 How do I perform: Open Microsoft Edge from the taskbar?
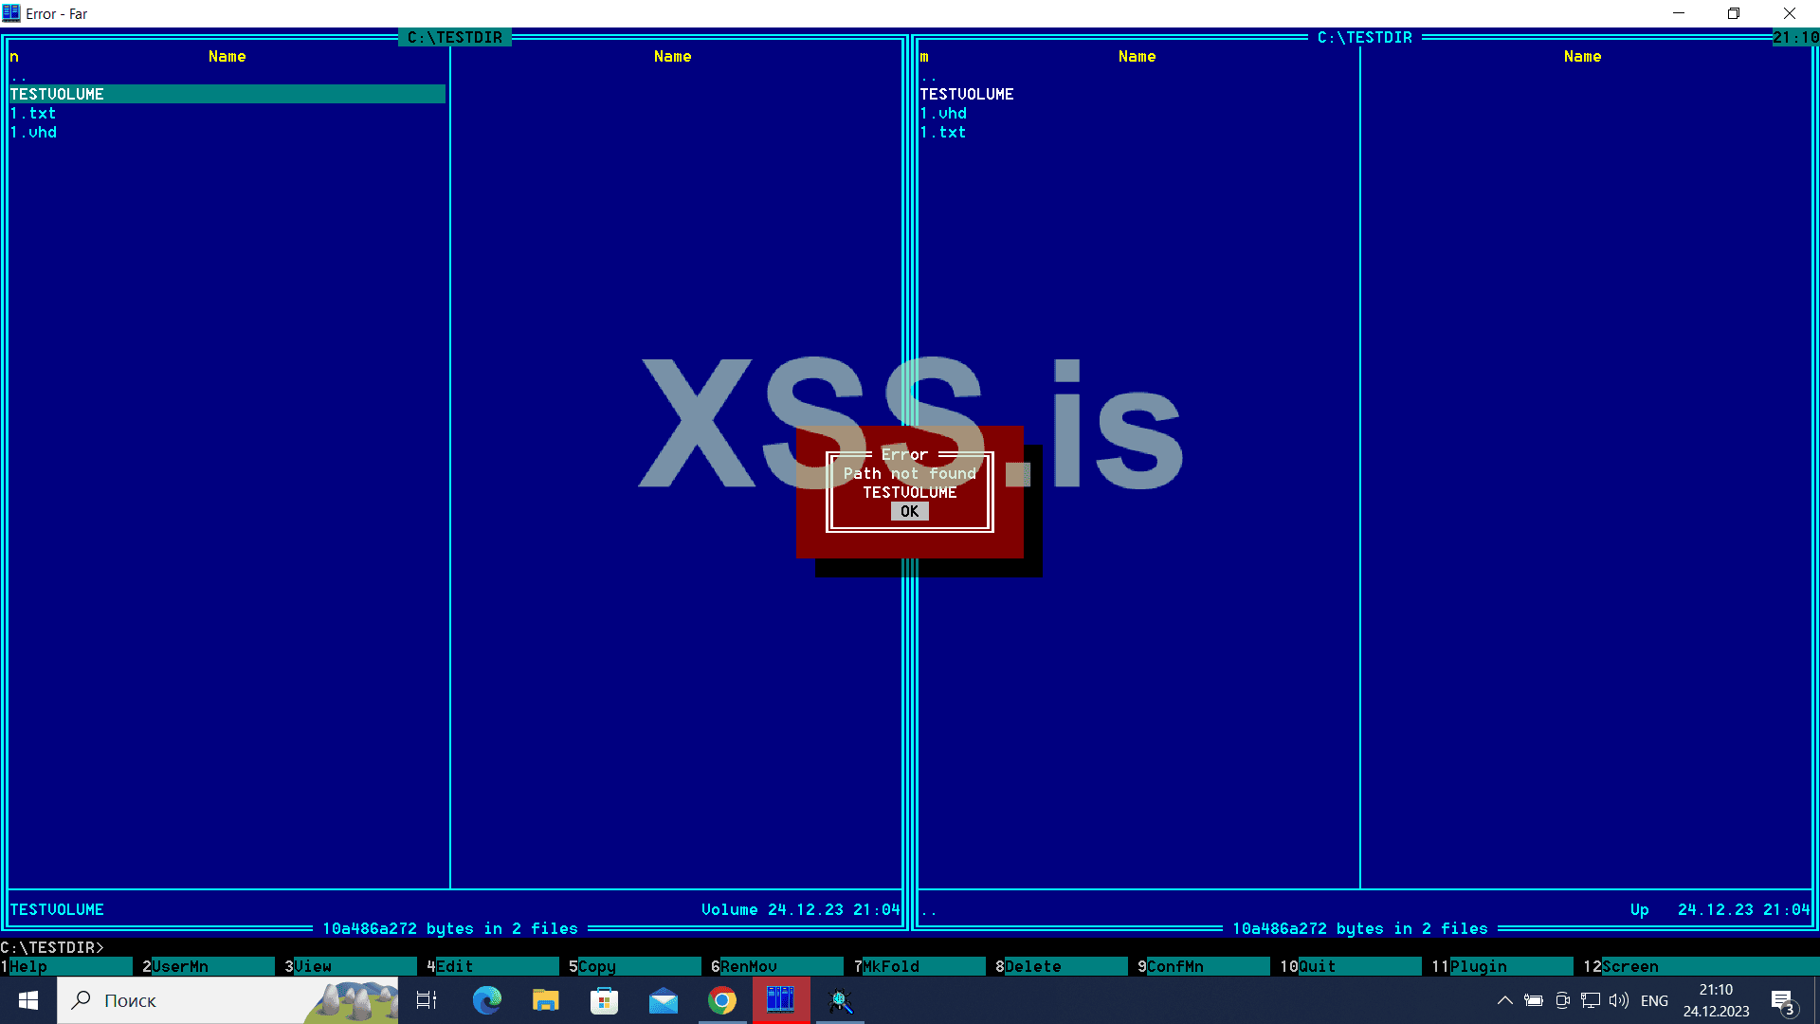(x=486, y=1000)
